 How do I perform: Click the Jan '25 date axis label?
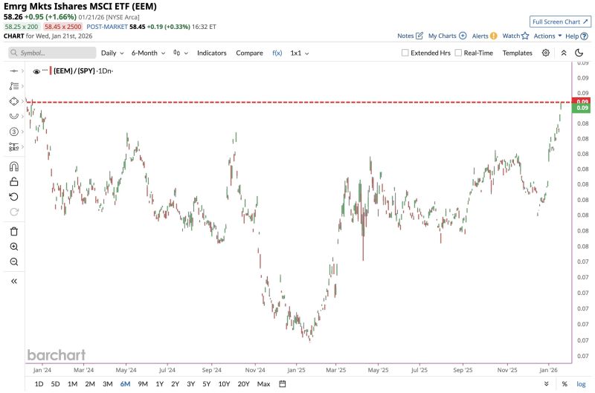point(296,370)
